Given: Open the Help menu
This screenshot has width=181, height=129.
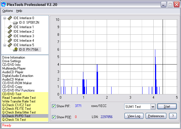Looking at the screenshot, I should pos(19,11).
